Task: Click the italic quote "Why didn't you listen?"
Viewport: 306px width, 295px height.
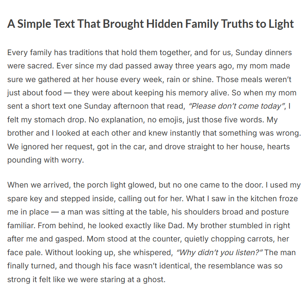Action: pyautogui.click(x=219, y=252)
